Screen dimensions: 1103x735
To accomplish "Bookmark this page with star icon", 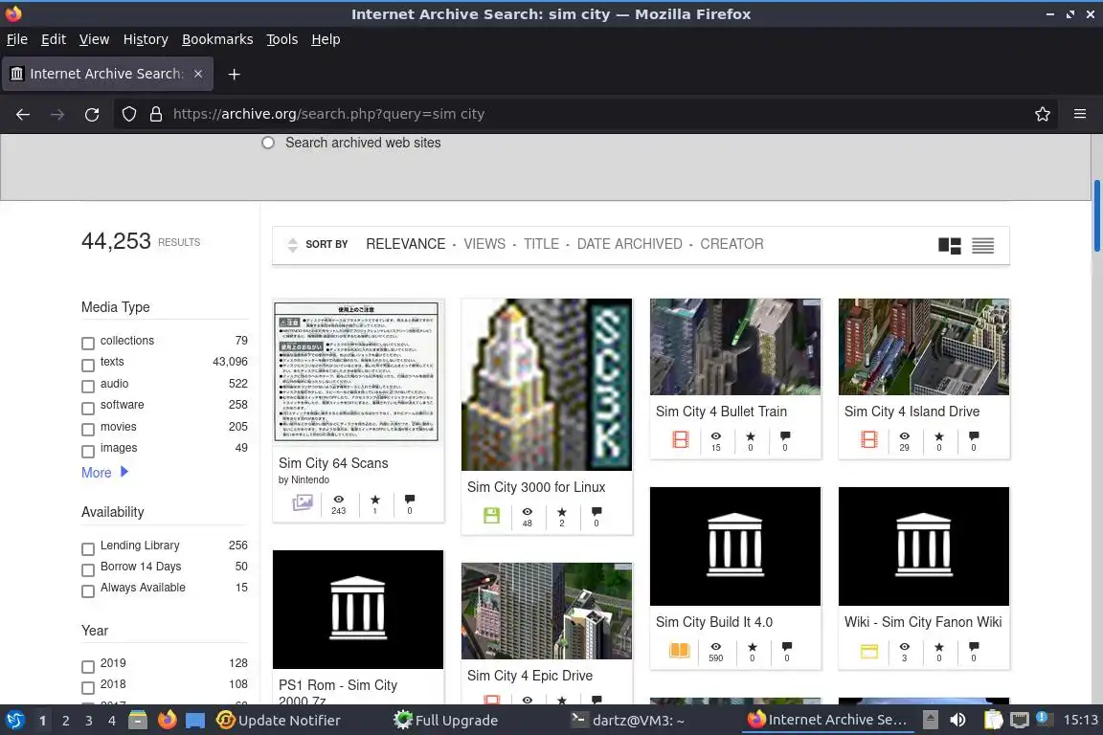I will [x=1043, y=114].
